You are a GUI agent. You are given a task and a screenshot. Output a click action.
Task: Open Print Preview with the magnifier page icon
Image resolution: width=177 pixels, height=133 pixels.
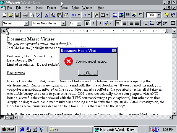(x=32, y=15)
